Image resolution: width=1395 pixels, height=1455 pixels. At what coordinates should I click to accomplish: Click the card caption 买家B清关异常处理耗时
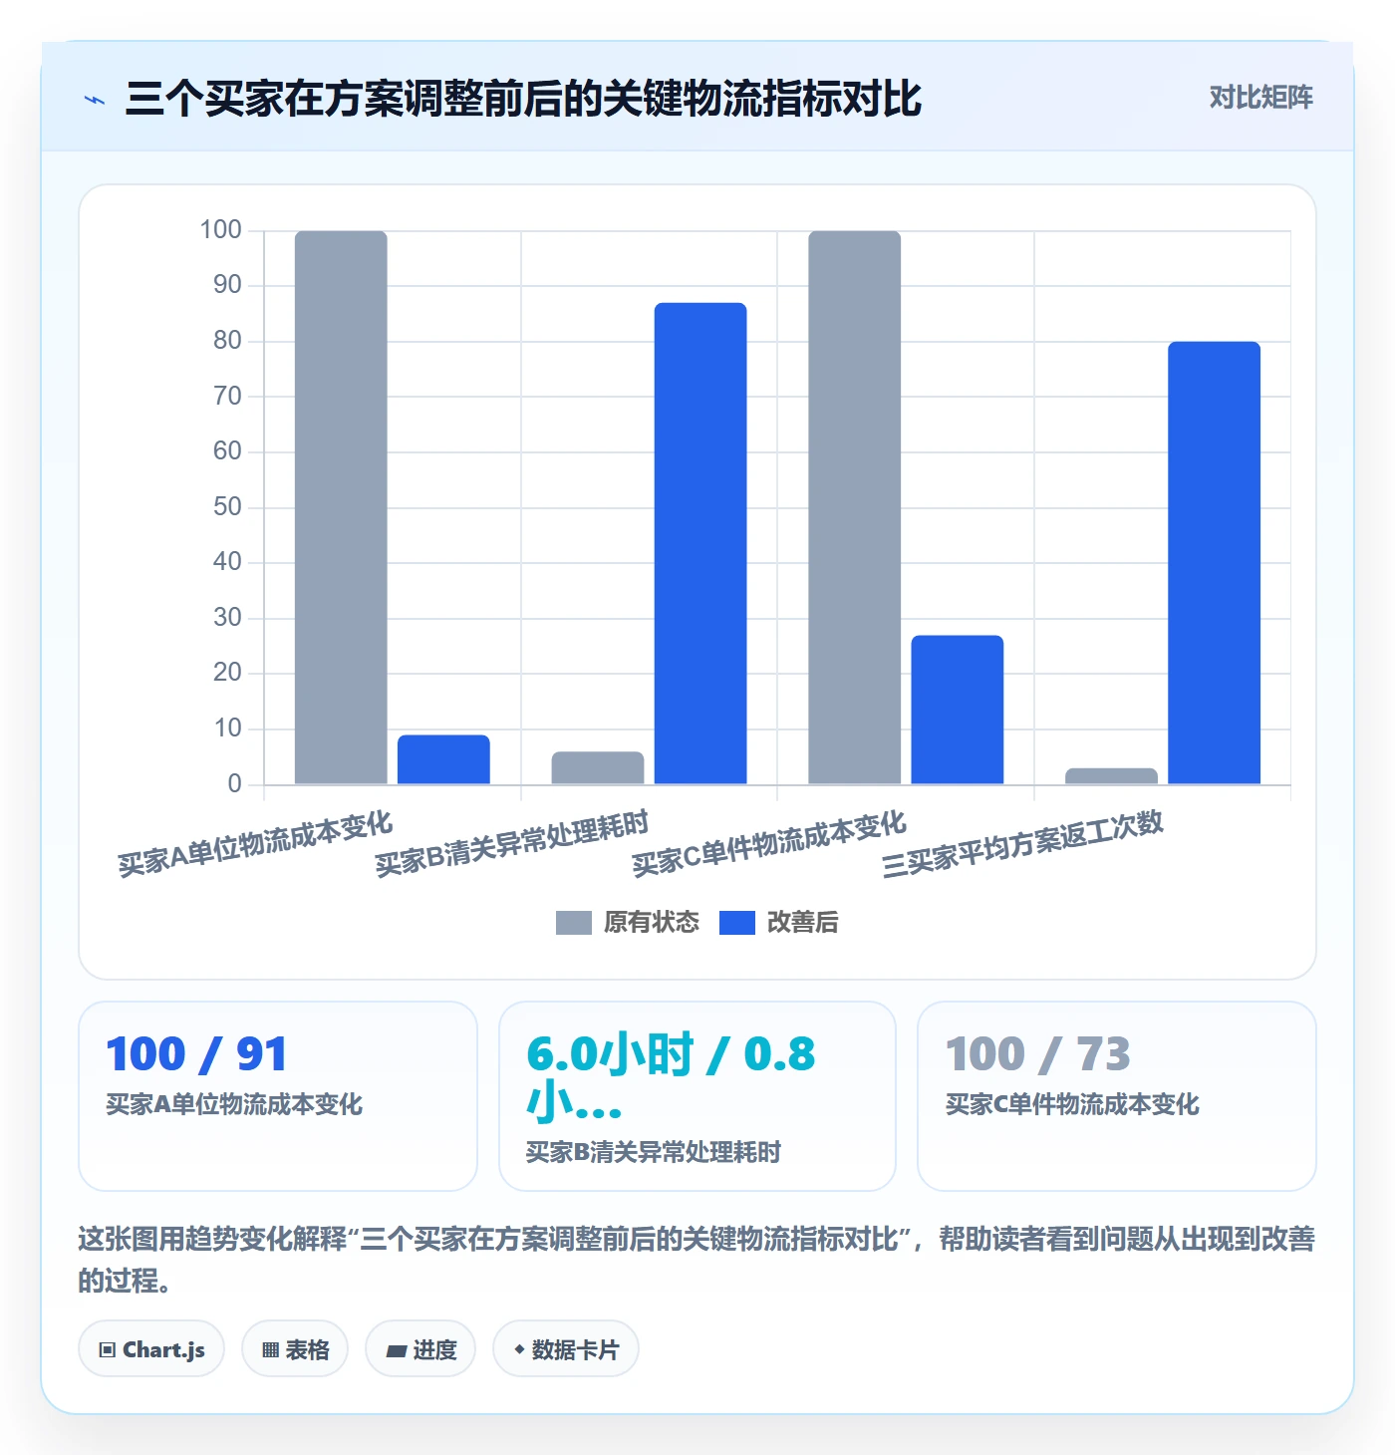pos(654,1152)
